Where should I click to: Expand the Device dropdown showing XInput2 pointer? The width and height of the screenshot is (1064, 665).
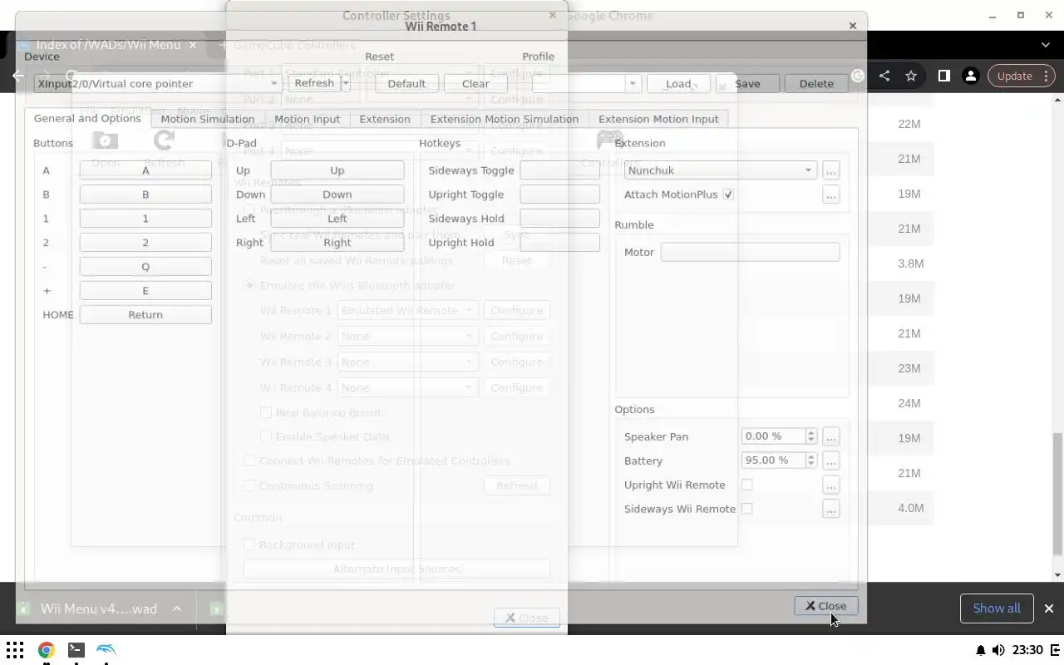click(x=157, y=84)
